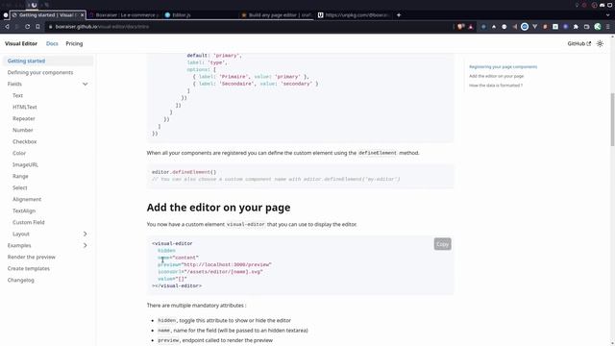The width and height of the screenshot is (615, 346).
Task: Click the Layout sidebar item
Action: 21,234
